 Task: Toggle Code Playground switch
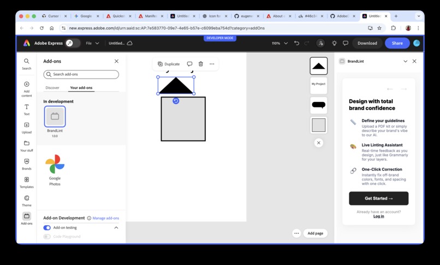[47, 237]
